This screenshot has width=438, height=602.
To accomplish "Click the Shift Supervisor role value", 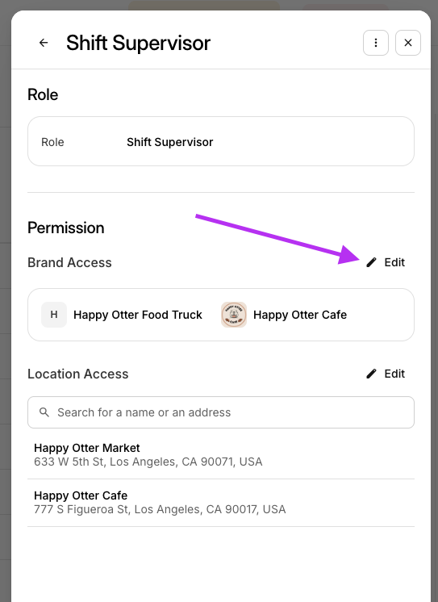I will (x=169, y=142).
